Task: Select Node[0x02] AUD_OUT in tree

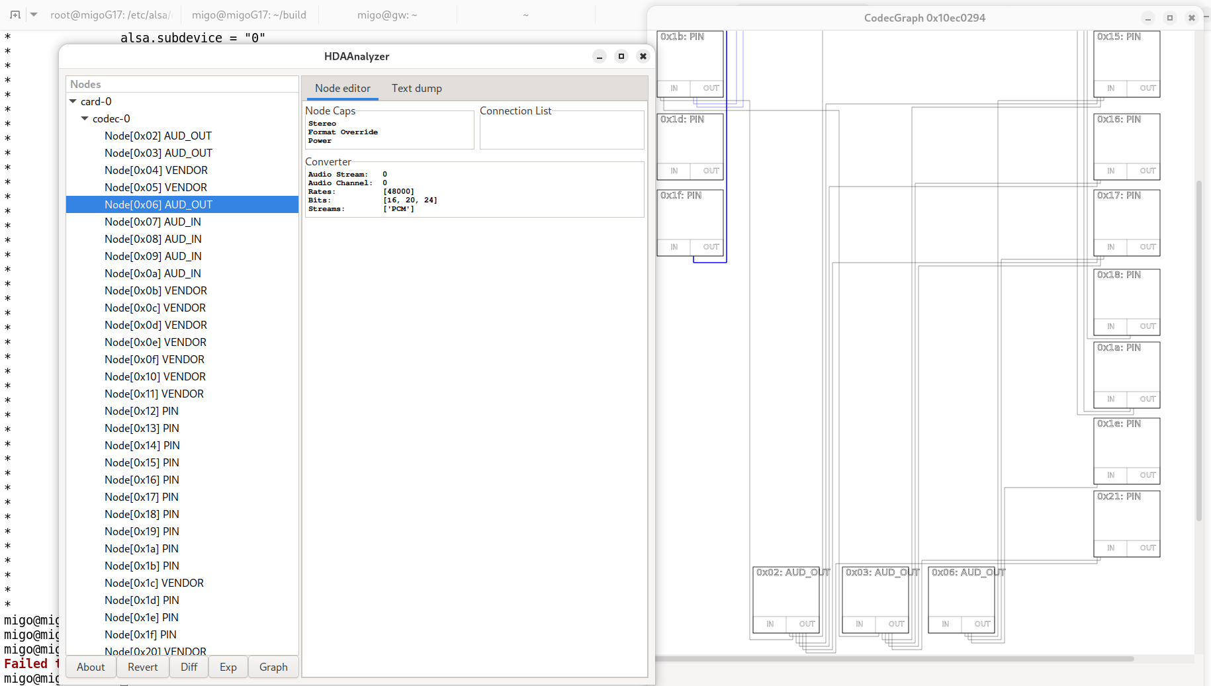Action: (x=157, y=136)
